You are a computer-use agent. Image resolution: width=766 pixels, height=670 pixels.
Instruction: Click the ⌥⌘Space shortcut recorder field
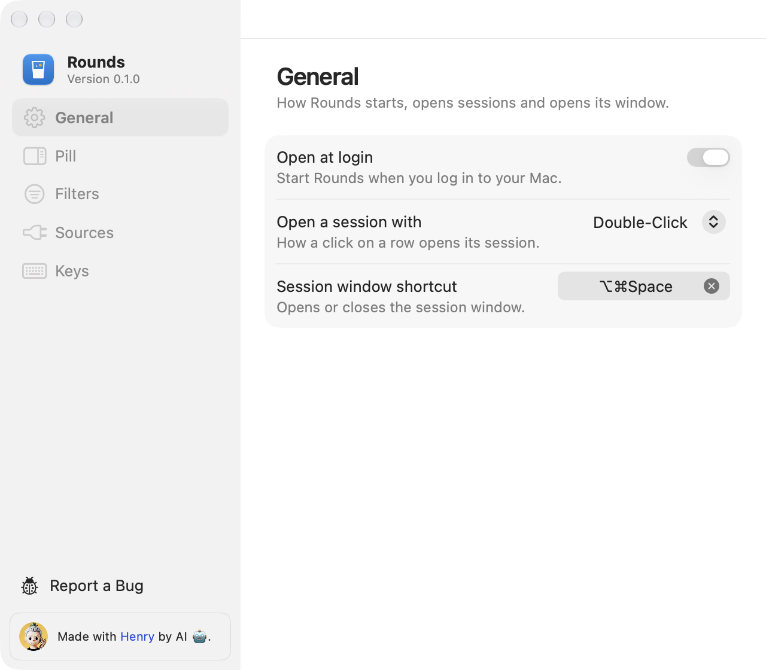tap(644, 286)
